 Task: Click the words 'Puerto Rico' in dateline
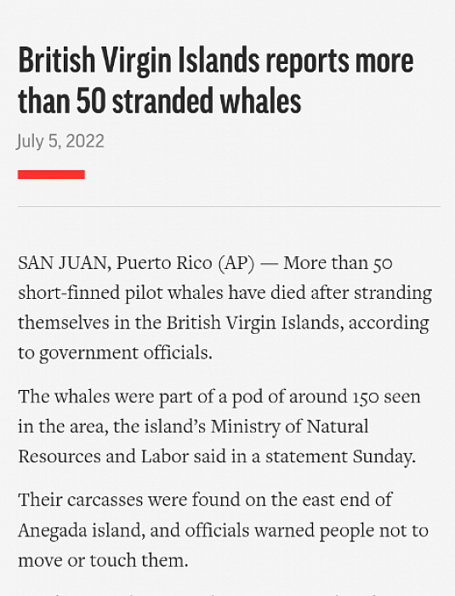click(164, 263)
